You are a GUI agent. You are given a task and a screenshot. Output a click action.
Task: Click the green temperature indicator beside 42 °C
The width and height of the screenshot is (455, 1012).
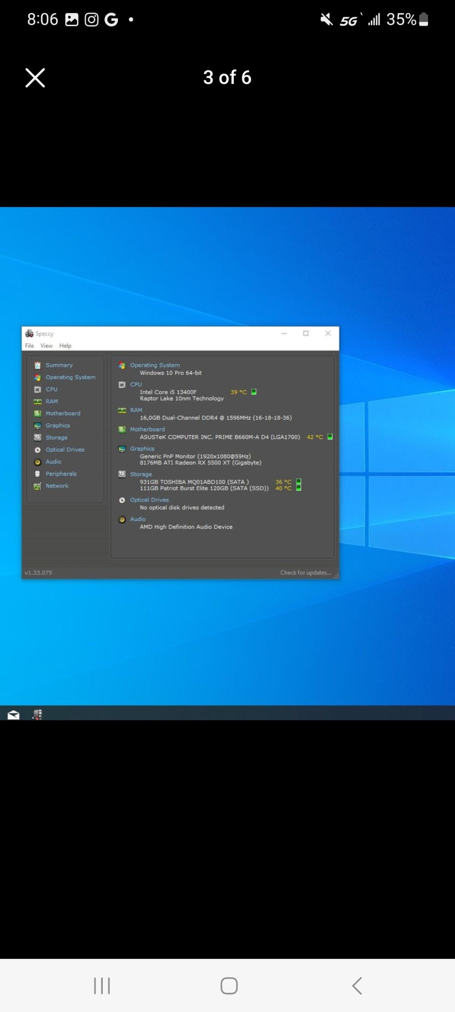[x=330, y=437]
